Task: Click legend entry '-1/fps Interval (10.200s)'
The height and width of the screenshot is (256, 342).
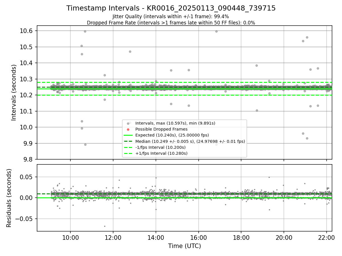Action: 160,147
